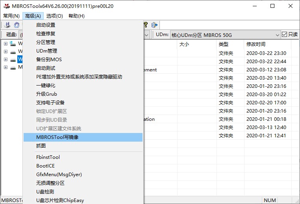Close the 高级(A) menu
The image size is (300, 204).
point(33,16)
